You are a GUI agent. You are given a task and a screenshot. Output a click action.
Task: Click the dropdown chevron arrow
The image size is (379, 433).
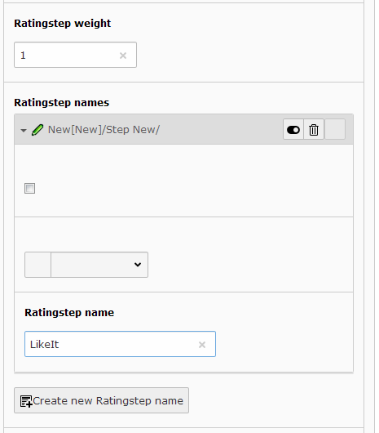tap(138, 265)
